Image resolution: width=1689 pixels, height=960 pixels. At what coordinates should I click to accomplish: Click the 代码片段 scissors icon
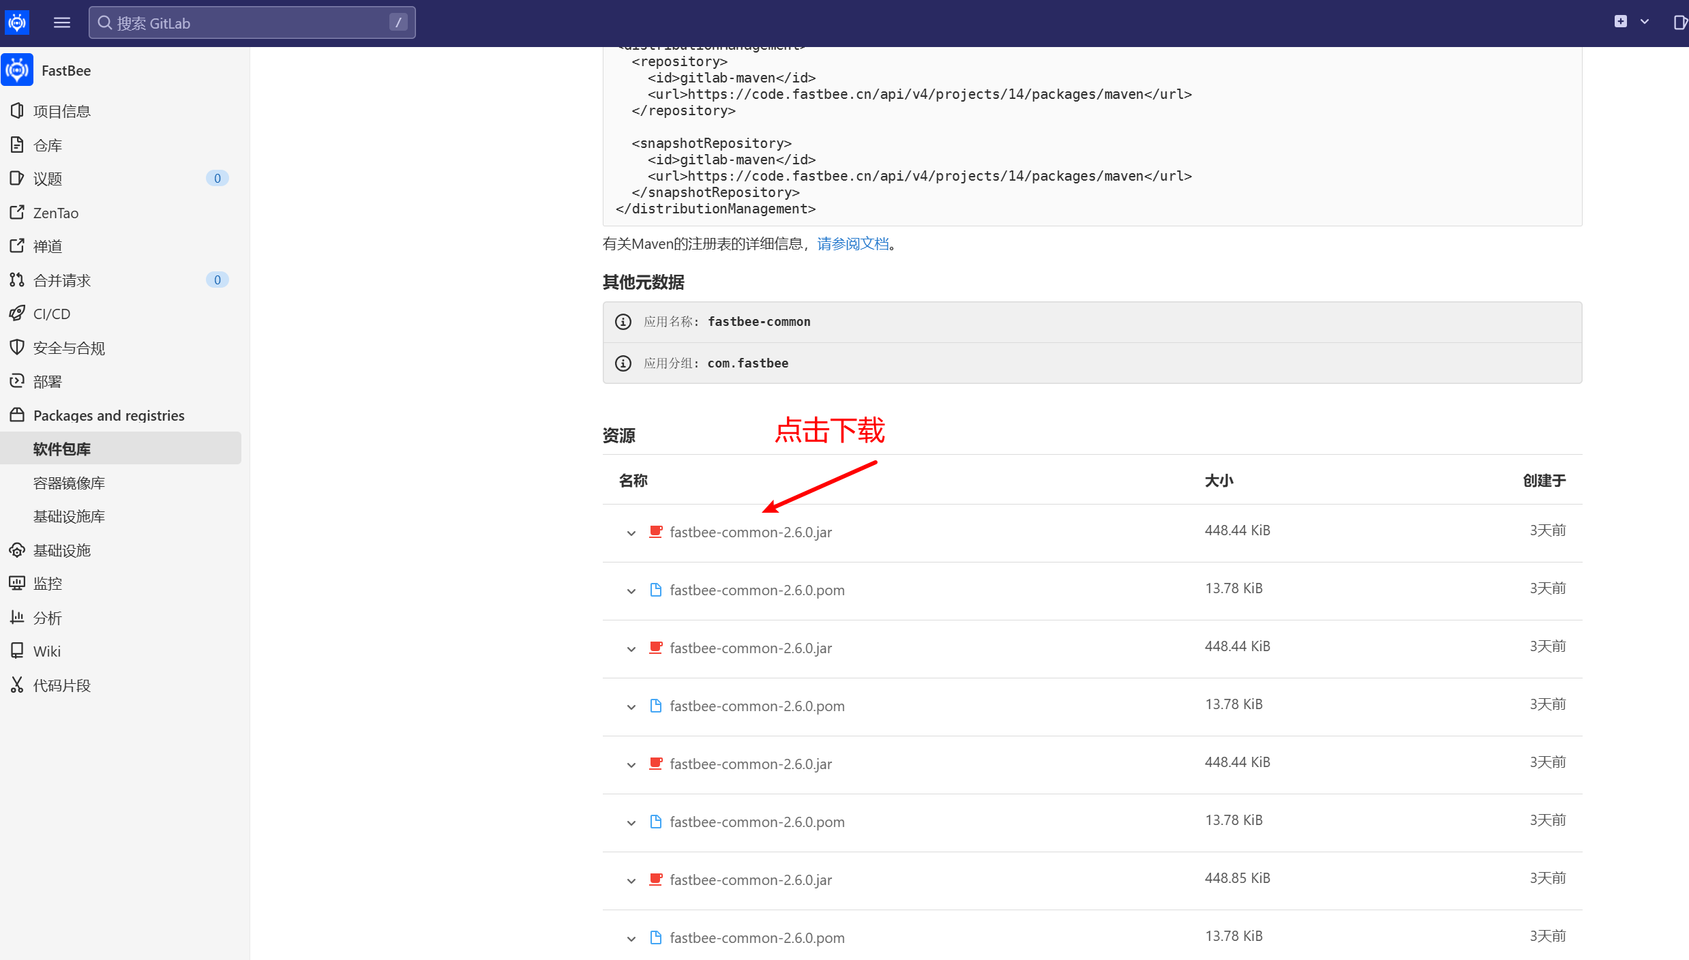[x=17, y=685]
